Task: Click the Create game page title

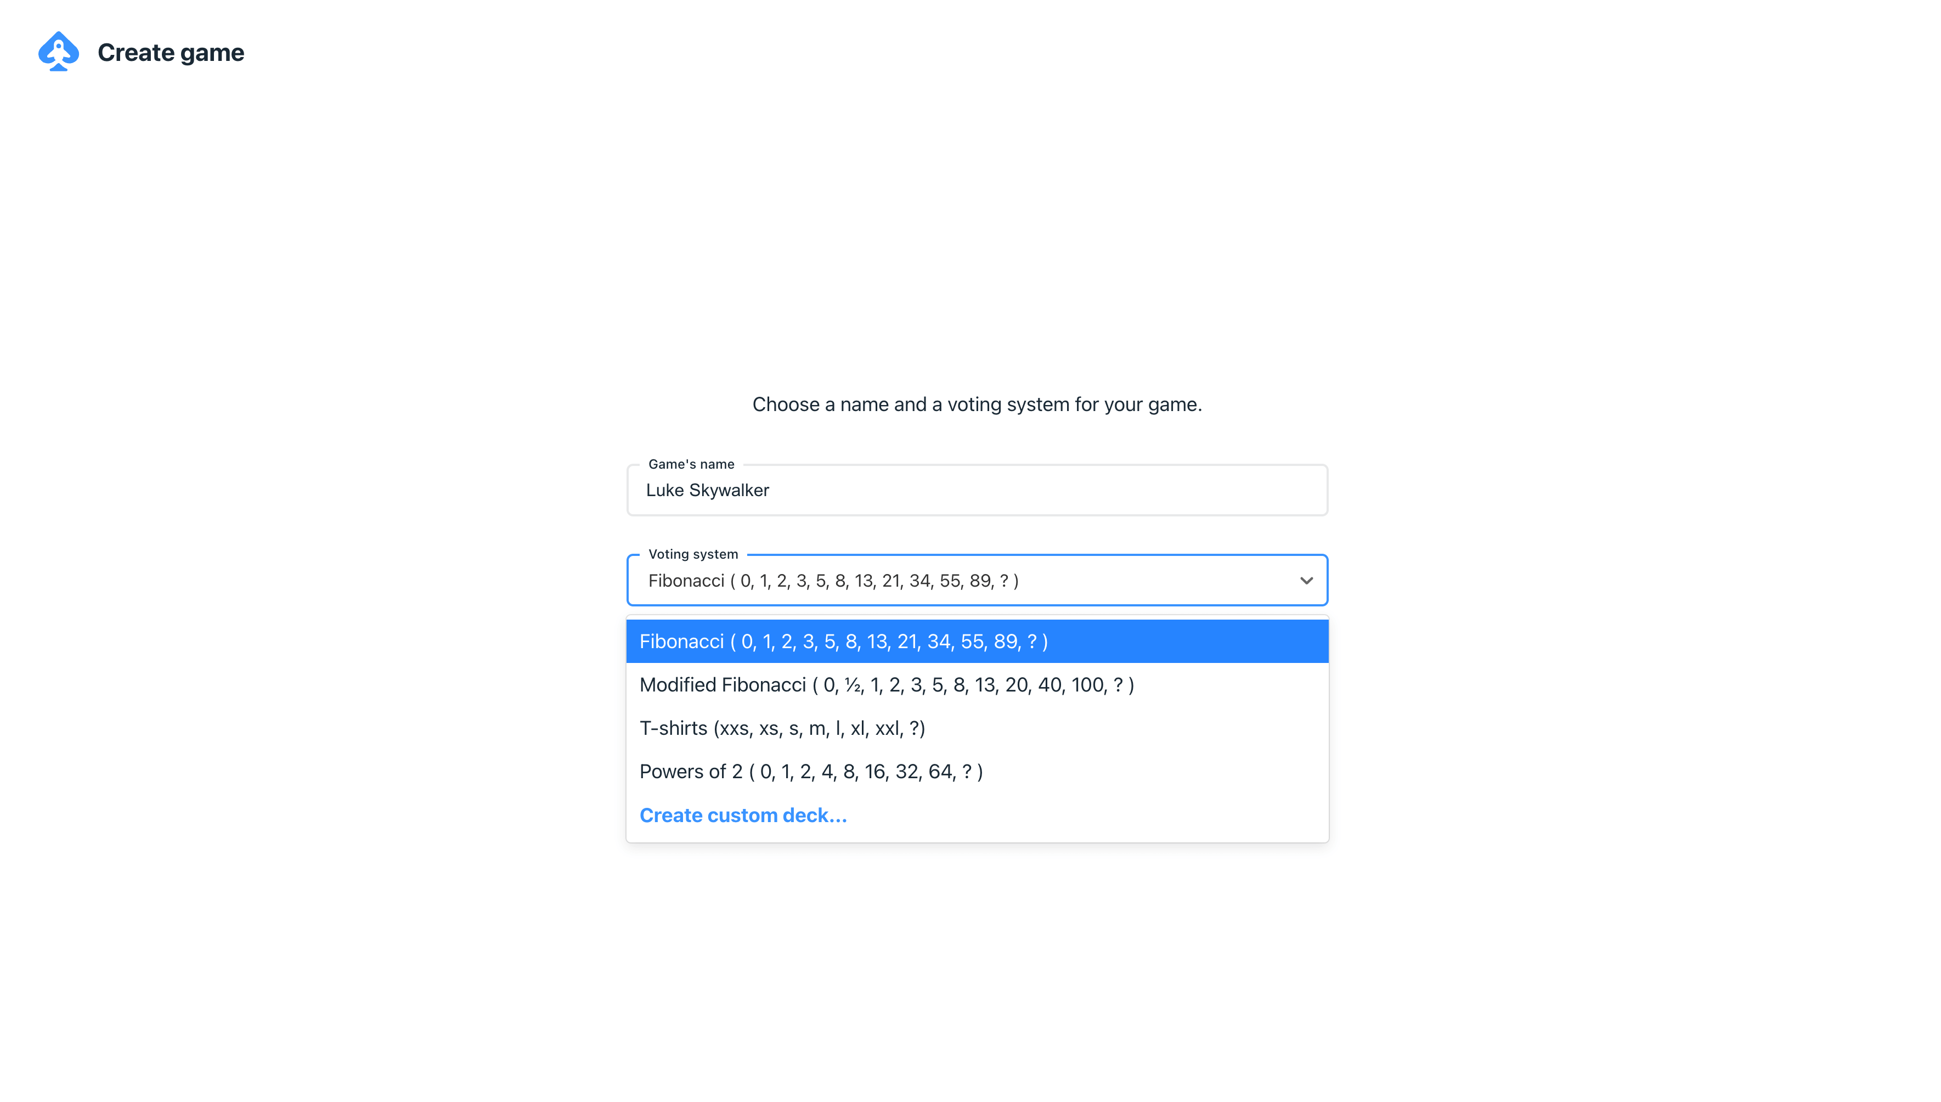Action: pos(171,52)
